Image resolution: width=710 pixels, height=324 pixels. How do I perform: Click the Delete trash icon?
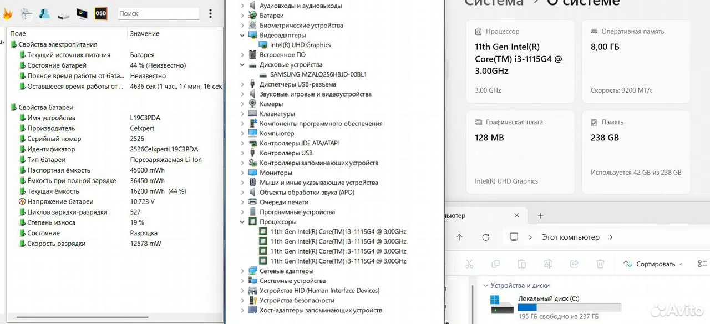click(600, 264)
